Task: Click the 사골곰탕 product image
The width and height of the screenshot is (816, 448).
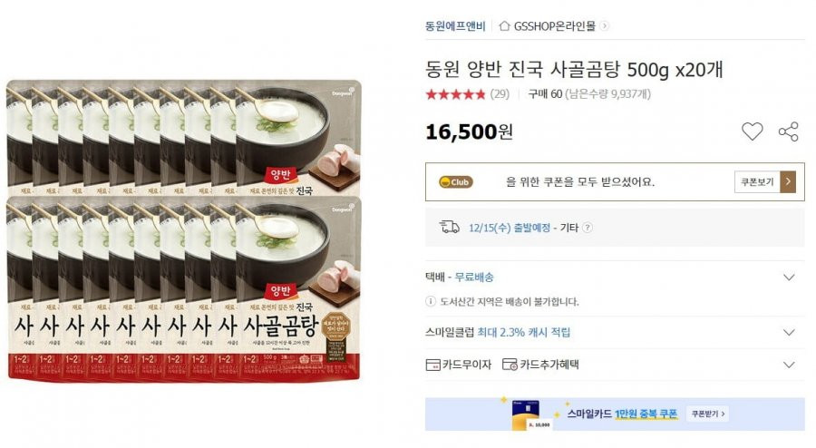Action: tap(184, 229)
